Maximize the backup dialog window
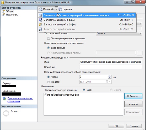Image resolution: width=149 pixels, height=132 pixels. tap(133, 2)
